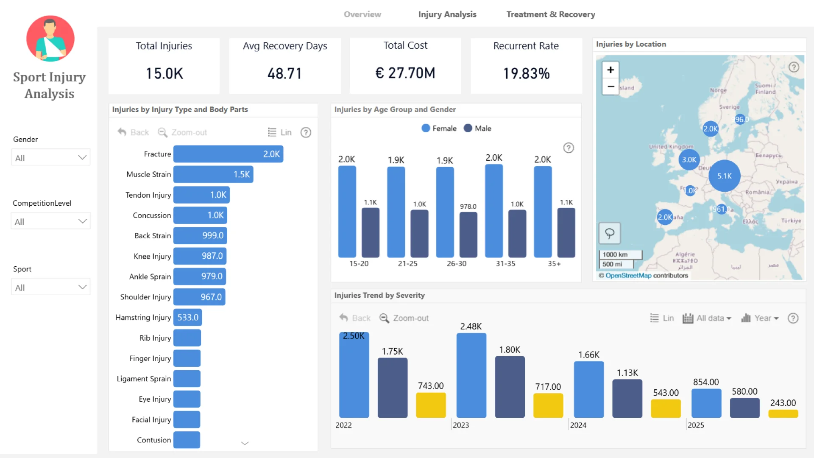Screen dimensions: 814x458
Task: Toggle Lin scale in Injury Type chart
Action: pos(280,132)
